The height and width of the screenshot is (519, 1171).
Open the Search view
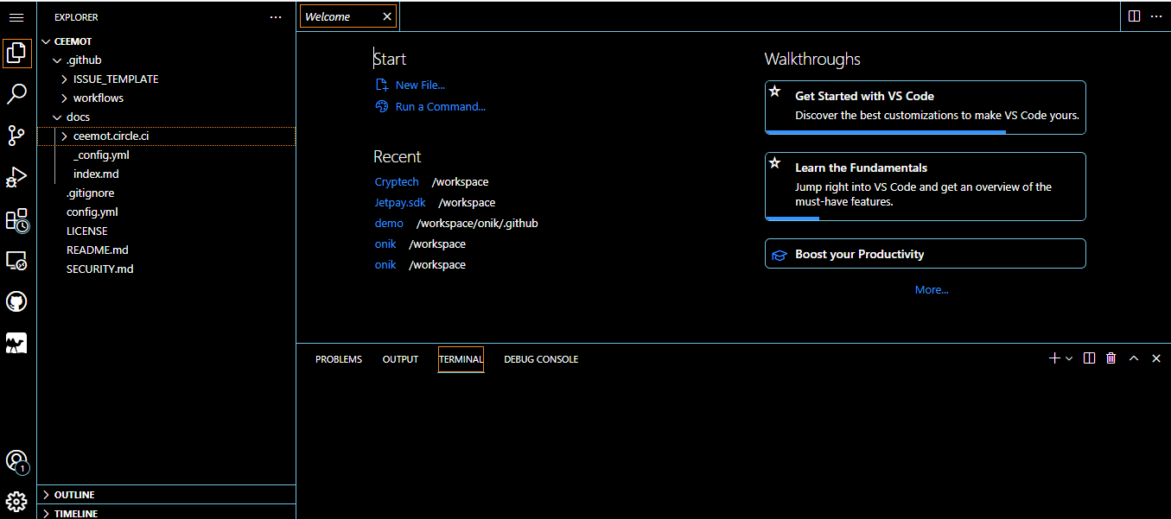(x=16, y=94)
